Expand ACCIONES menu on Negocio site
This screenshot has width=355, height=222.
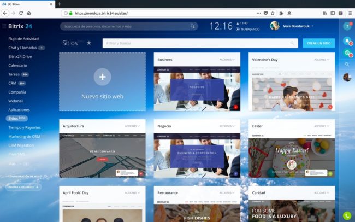(227, 126)
